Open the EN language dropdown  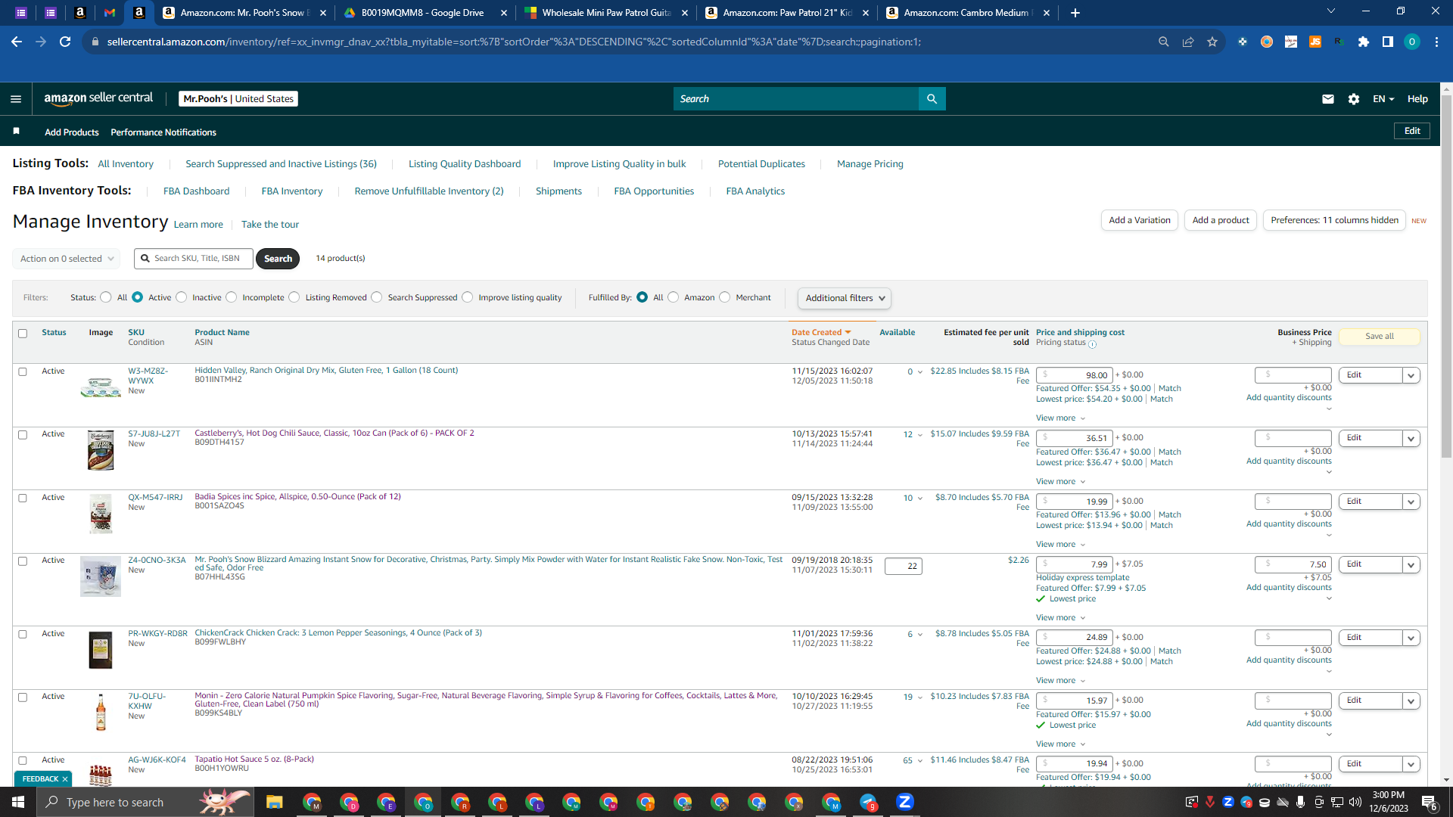point(1383,99)
